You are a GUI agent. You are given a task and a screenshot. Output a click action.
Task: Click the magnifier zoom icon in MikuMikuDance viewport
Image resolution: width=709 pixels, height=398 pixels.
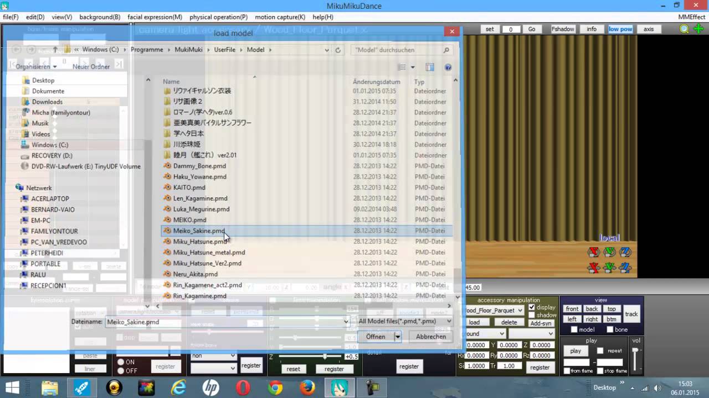684,29
